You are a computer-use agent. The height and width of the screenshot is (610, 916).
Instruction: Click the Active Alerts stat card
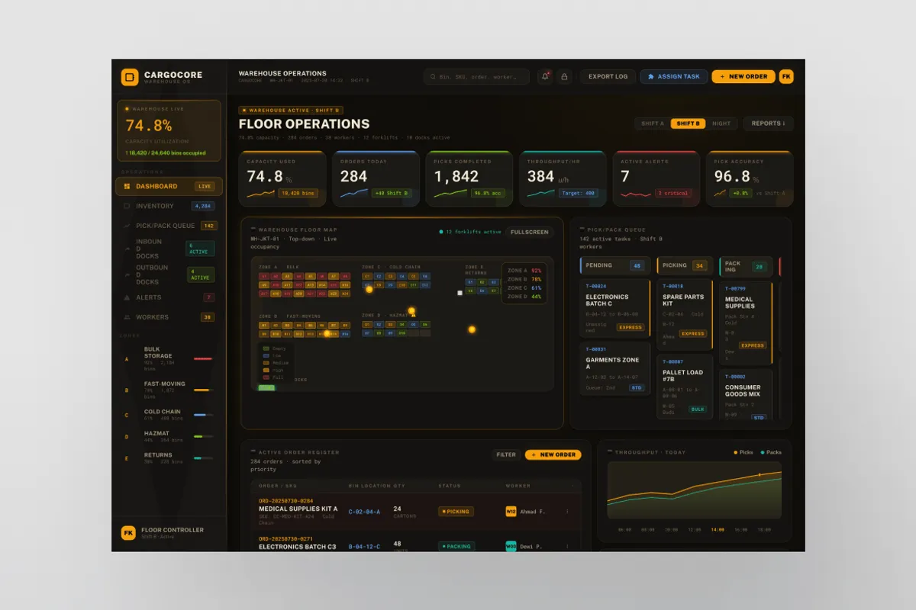tap(656, 178)
